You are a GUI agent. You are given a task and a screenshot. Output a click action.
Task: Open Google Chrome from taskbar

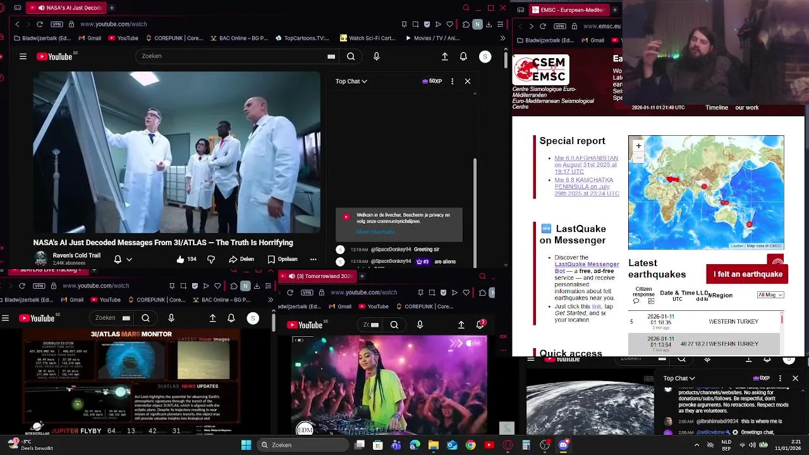click(x=470, y=445)
